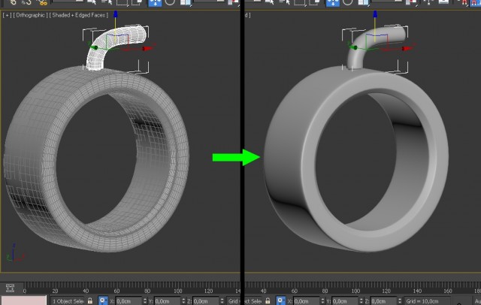Click frame 60 on the left timeline
The height and width of the screenshot is (305, 481).
[x=116, y=291]
